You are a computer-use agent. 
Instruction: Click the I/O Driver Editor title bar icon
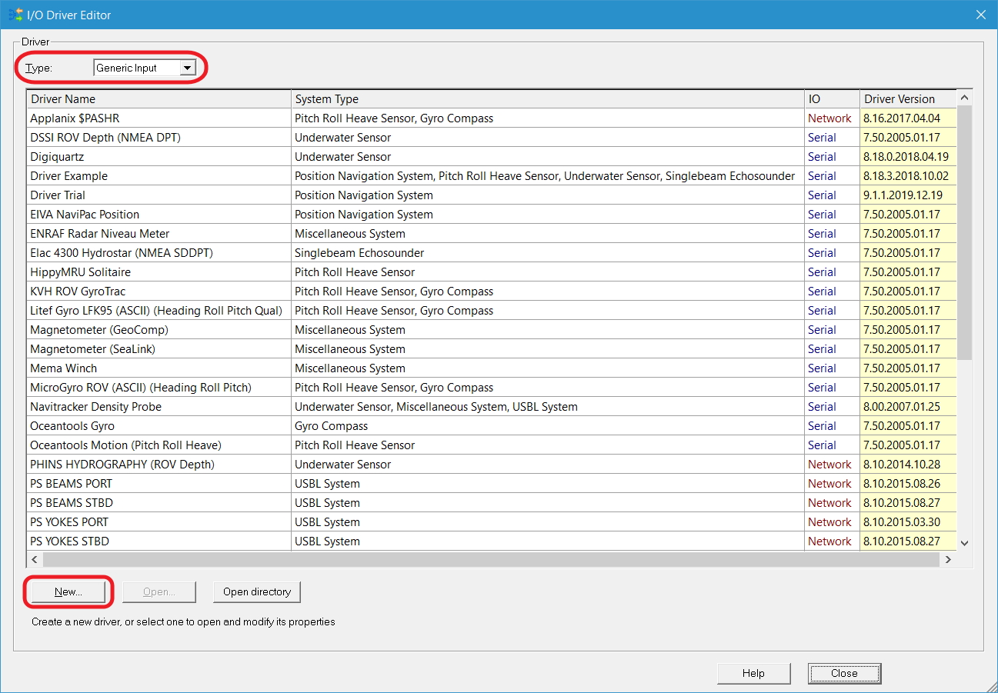15,15
